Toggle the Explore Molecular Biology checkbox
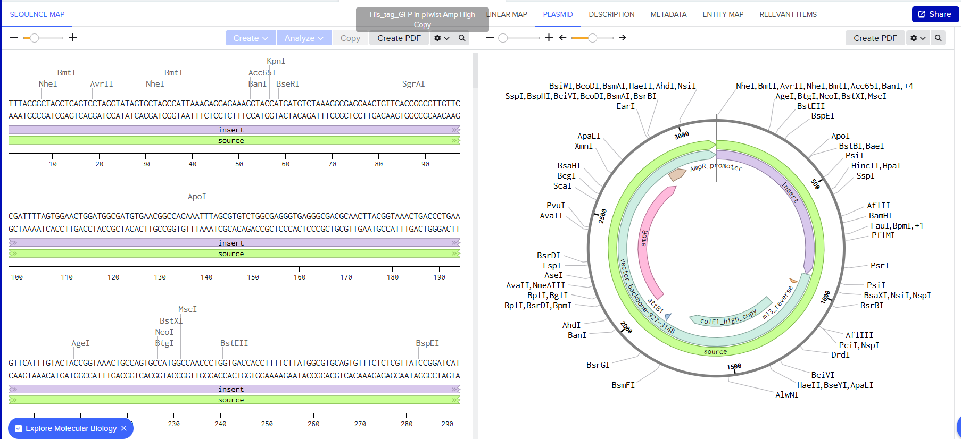Viewport: 961px width, 439px height. click(x=19, y=428)
